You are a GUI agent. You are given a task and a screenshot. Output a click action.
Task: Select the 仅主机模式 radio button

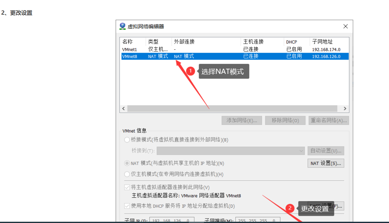(x=127, y=174)
